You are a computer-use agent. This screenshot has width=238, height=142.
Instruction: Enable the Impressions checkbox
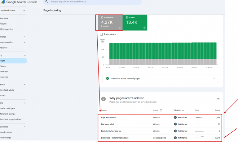click(101, 34)
